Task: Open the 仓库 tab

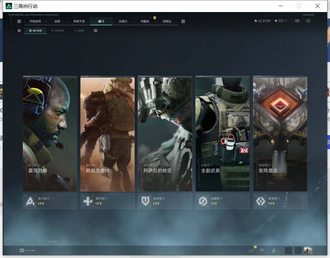Action: pos(57,21)
